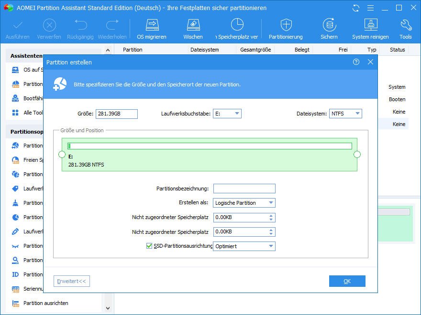
Task: Click the sidebar scroll down arrow
Action: (108, 309)
